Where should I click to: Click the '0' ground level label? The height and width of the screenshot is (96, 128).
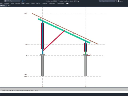(x=26, y=55)
